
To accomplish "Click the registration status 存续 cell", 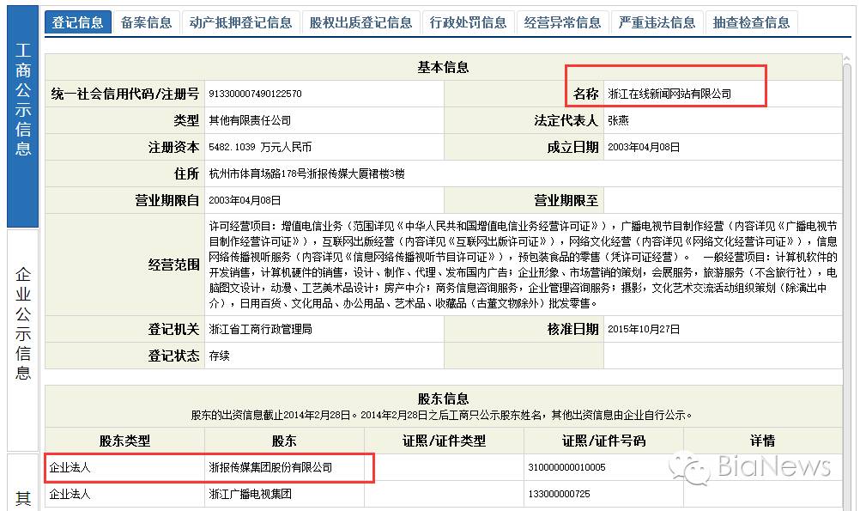I will point(221,355).
